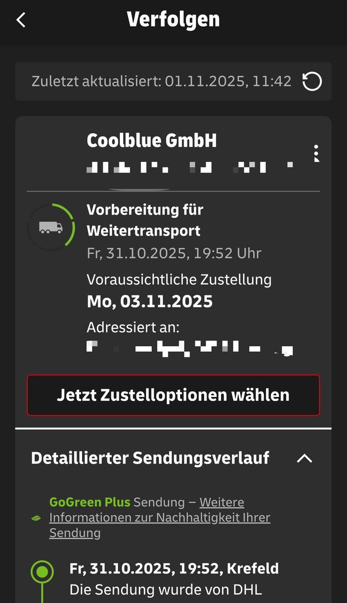Tap the Verfolgen page title

173,19
